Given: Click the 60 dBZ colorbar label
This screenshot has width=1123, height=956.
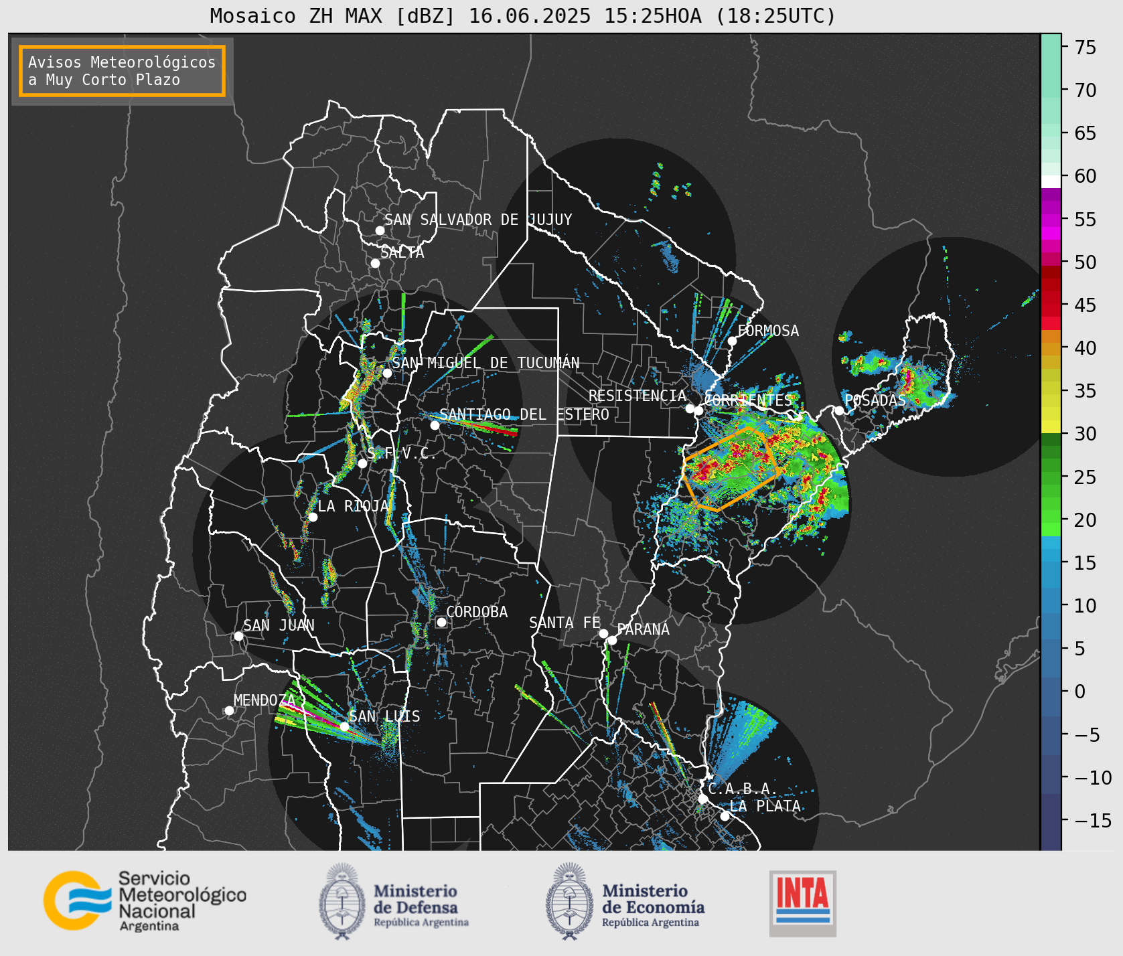Looking at the screenshot, I should (1085, 176).
